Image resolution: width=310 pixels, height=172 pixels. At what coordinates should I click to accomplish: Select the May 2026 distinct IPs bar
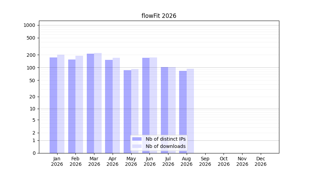127,111
